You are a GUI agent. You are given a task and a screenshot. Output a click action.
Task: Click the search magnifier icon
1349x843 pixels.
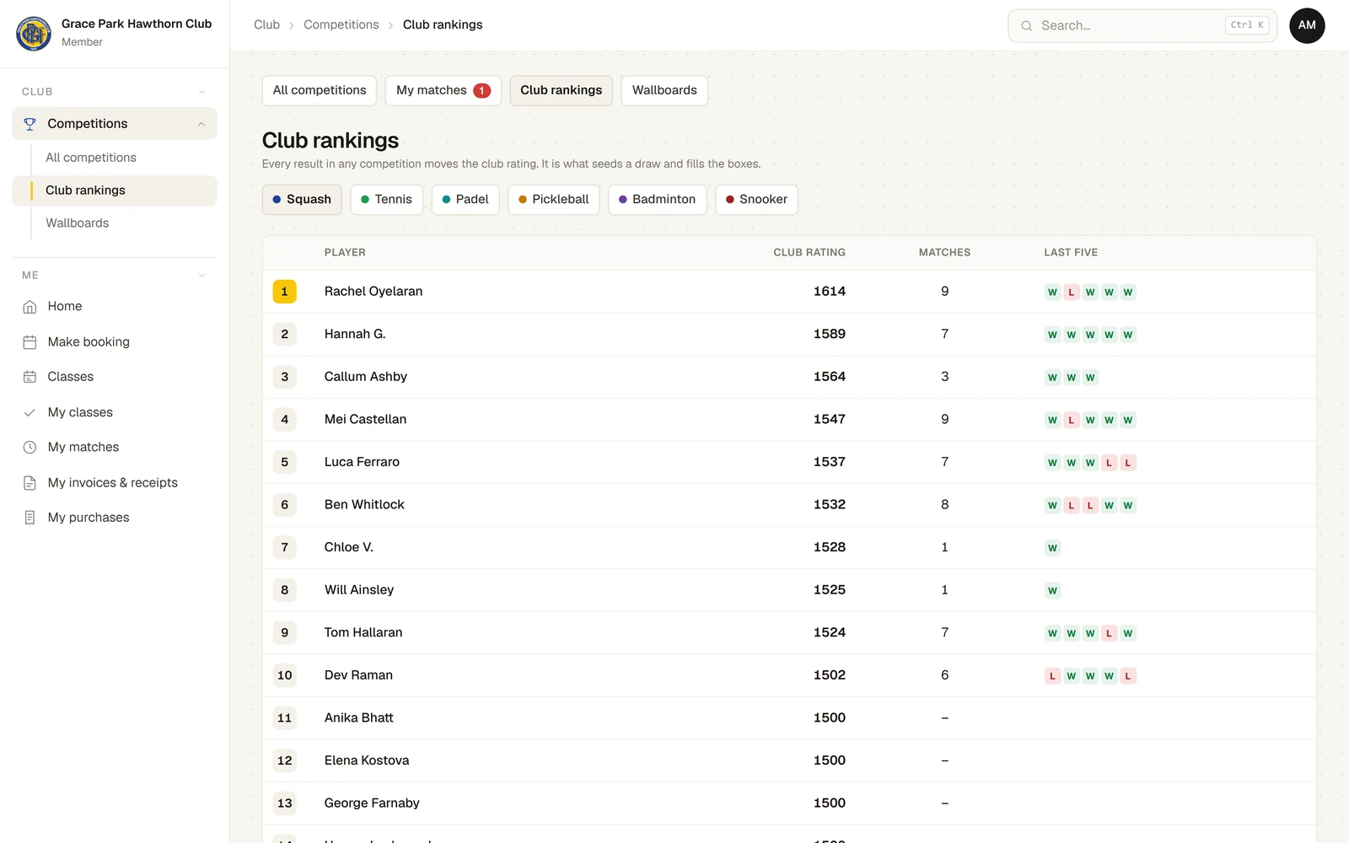[x=1026, y=26]
